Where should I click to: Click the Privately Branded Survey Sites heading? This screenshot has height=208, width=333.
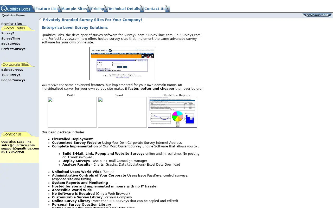(x=92, y=20)
